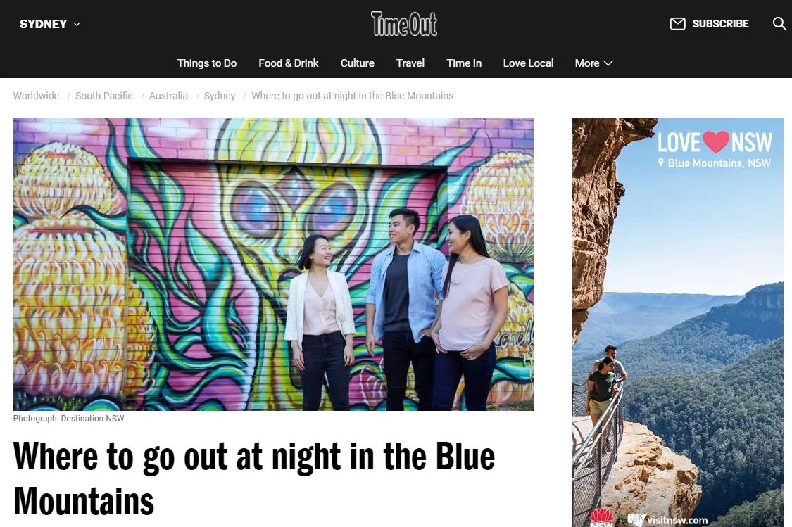Go to the Australia breadcrumb link
The image size is (792, 527).
pyautogui.click(x=168, y=96)
